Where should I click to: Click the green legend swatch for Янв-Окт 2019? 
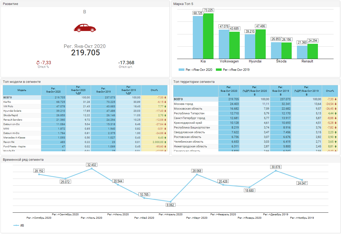(219, 70)
